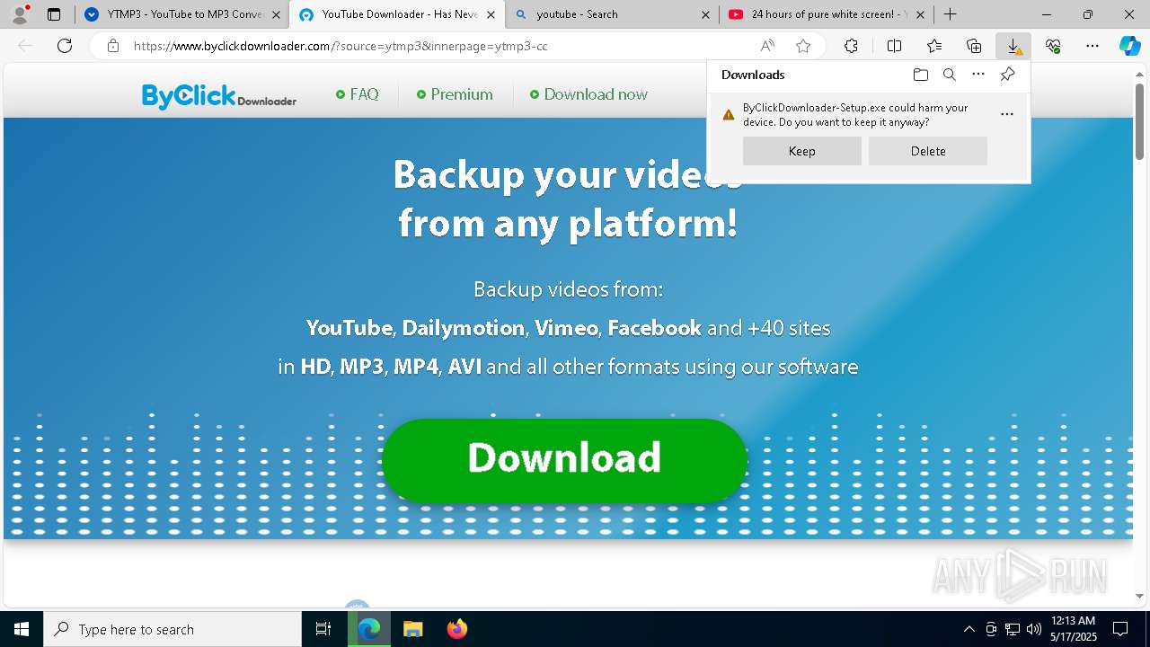
Task: Open the volume tray icon
Action: tap(1034, 629)
